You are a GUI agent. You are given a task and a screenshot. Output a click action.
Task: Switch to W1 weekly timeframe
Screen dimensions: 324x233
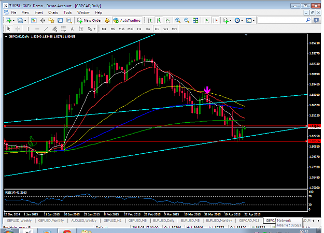(165, 29)
